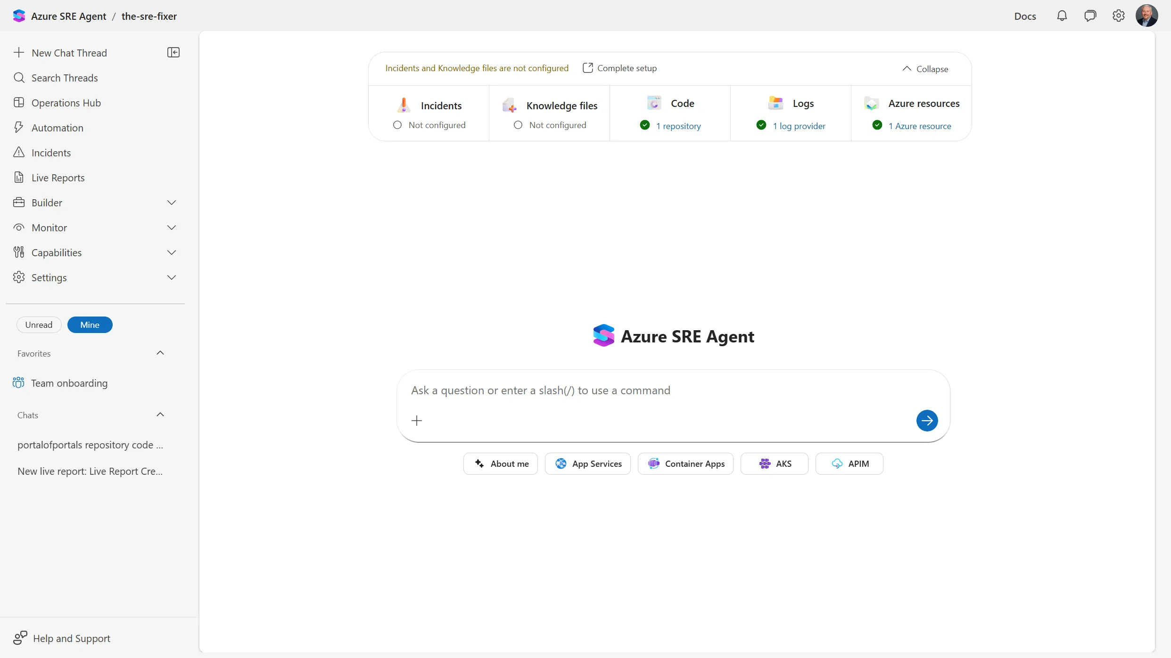Send the message with the blue arrow button

[x=927, y=420]
